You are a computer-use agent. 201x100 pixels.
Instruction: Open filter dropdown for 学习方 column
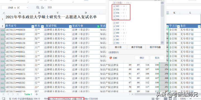178,26
